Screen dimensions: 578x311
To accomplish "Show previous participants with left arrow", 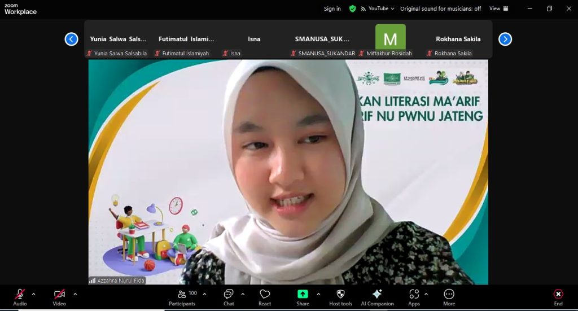I will point(72,39).
